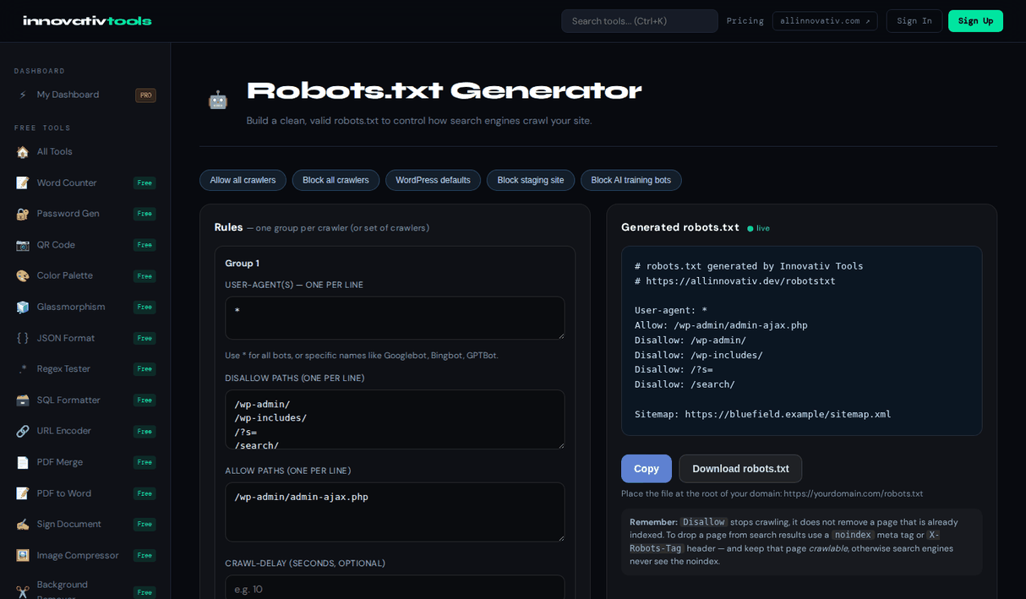Click the Free badge beside SQL Formatter

pos(145,400)
